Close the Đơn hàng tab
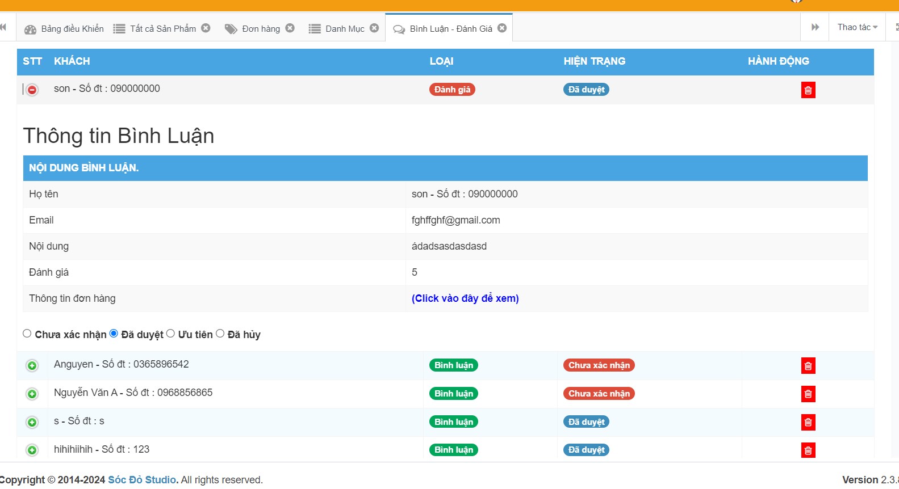The height and width of the screenshot is (489, 899). click(290, 28)
